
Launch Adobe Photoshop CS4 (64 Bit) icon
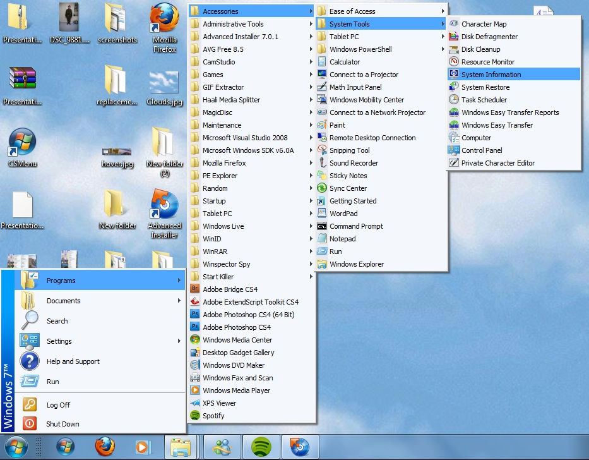195,315
